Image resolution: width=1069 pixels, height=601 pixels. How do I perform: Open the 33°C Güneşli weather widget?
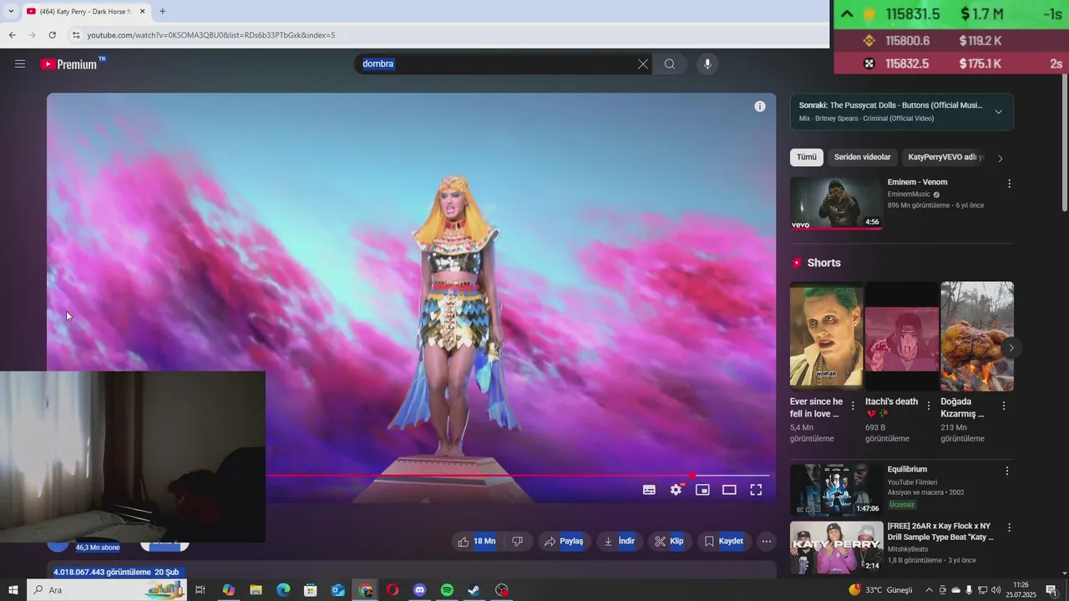click(881, 590)
